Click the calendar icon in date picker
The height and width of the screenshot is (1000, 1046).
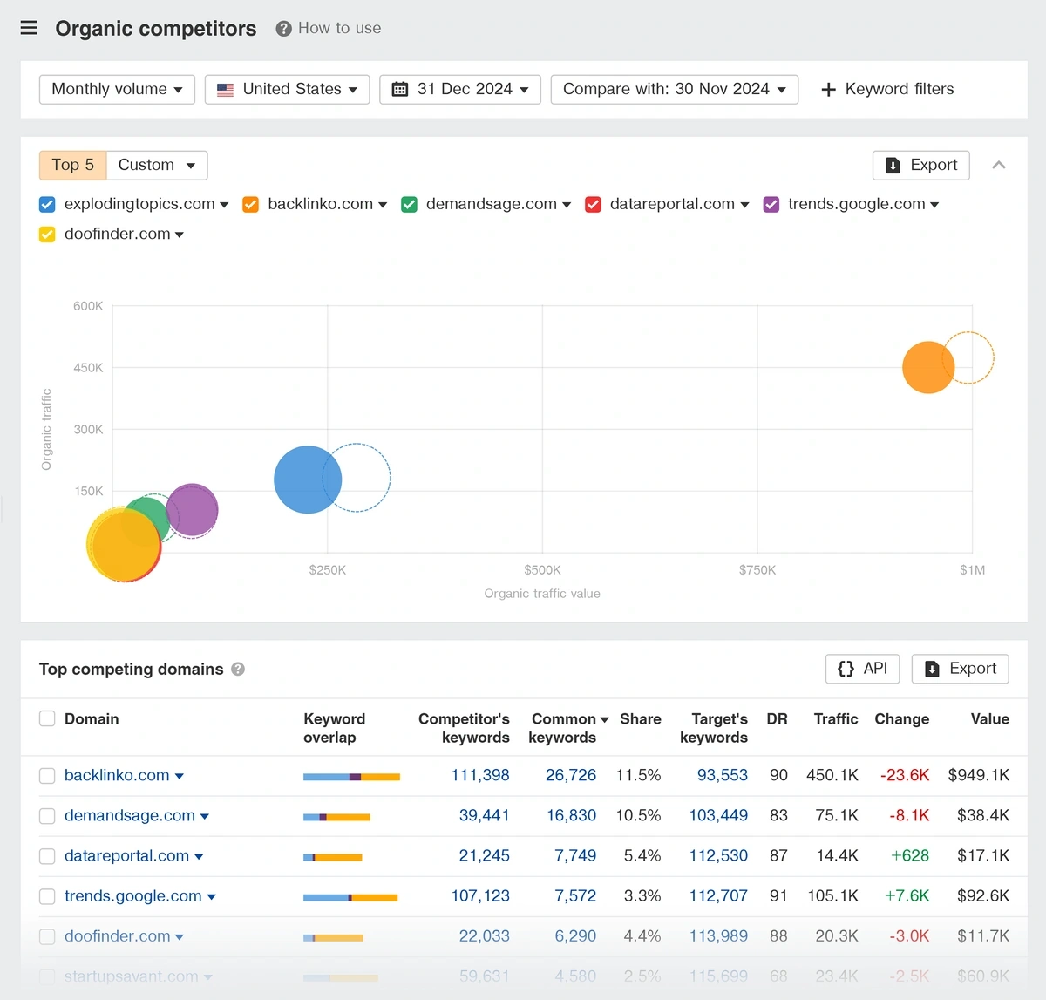point(400,89)
